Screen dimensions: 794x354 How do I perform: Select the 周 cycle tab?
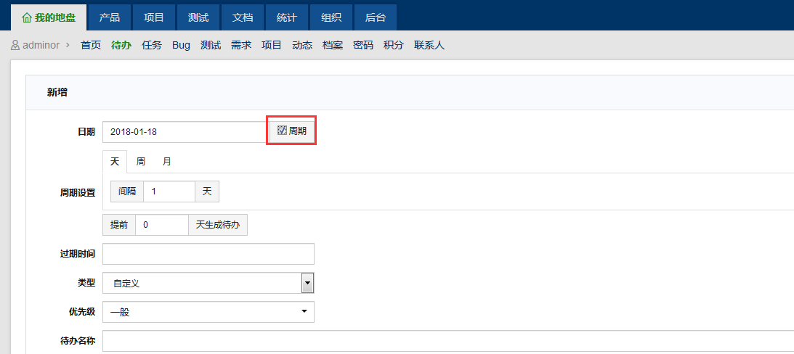[141, 162]
